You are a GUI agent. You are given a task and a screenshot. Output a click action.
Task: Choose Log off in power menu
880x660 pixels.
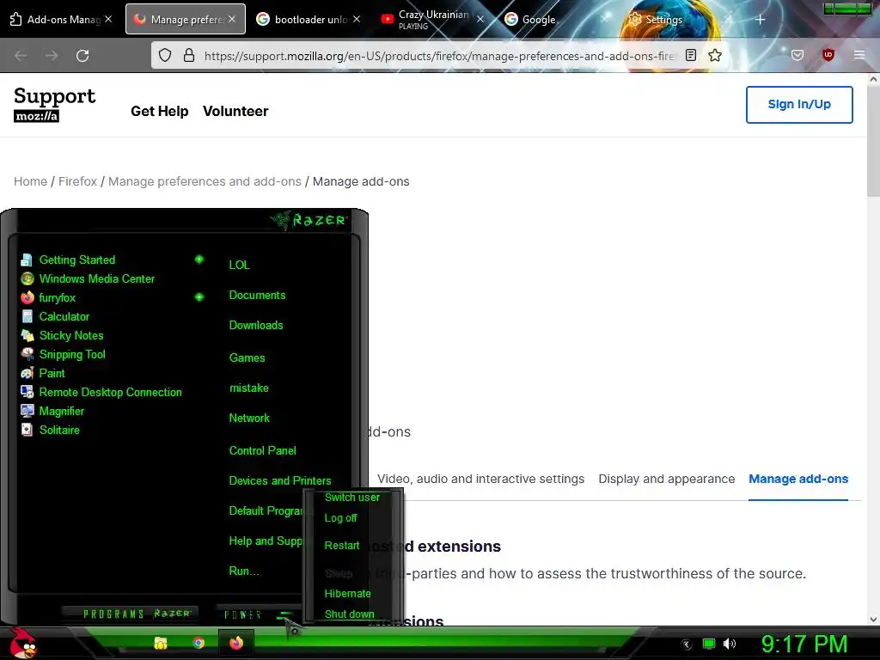pyautogui.click(x=340, y=518)
